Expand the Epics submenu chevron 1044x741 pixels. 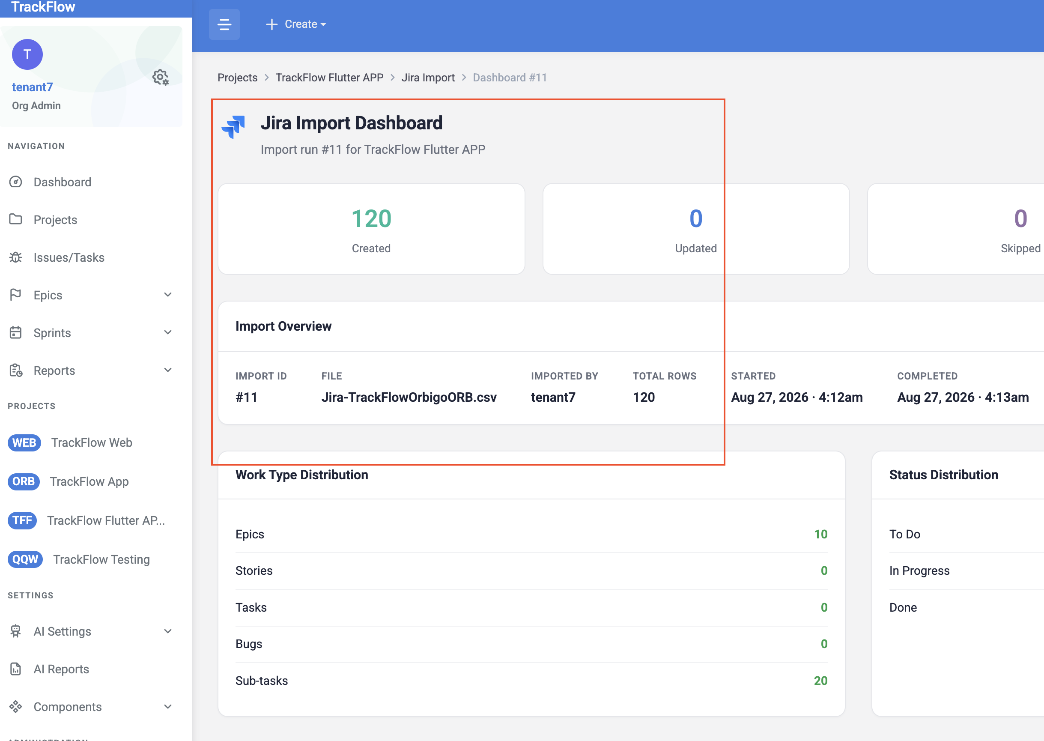168,295
